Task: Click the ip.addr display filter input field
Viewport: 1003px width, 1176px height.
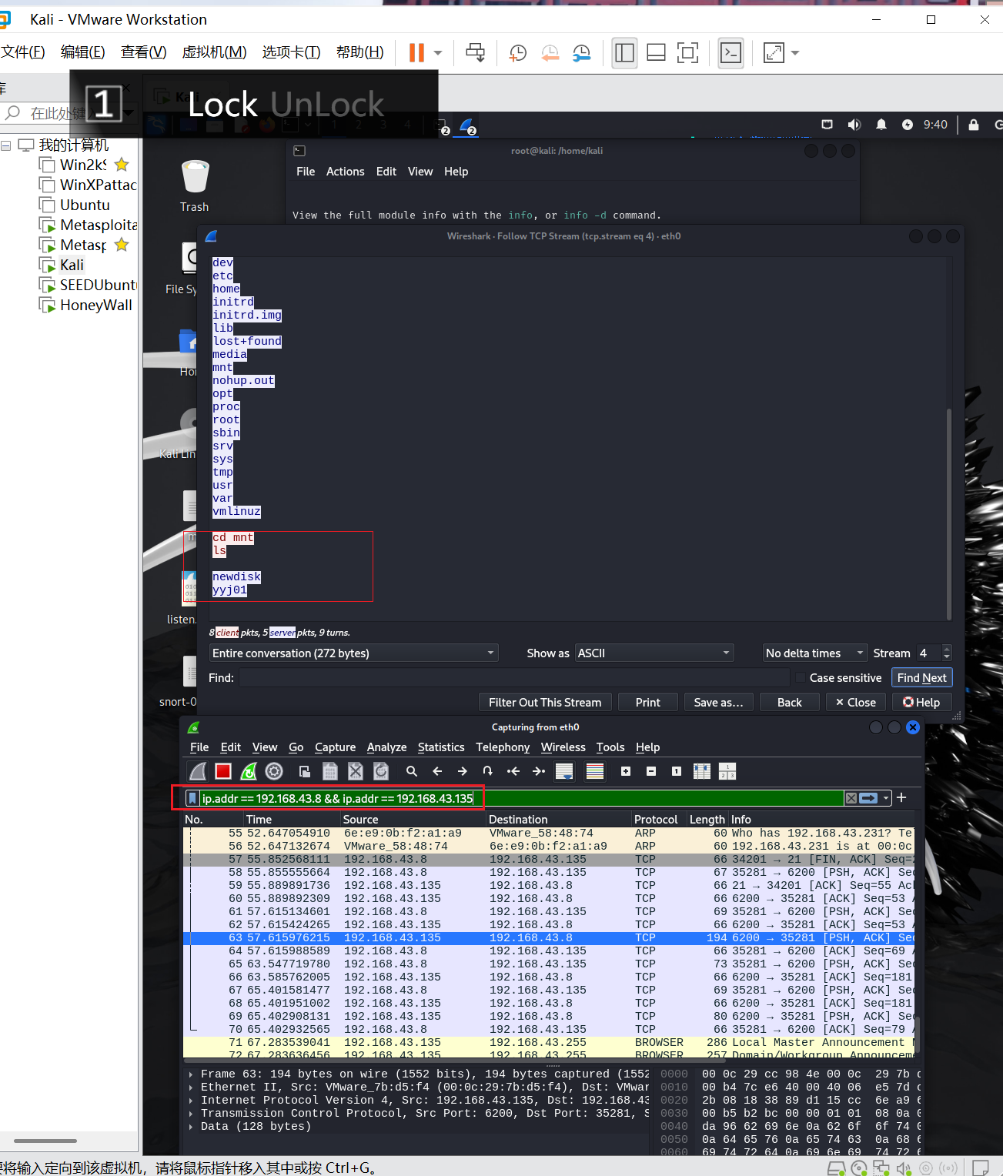Action: click(x=521, y=798)
